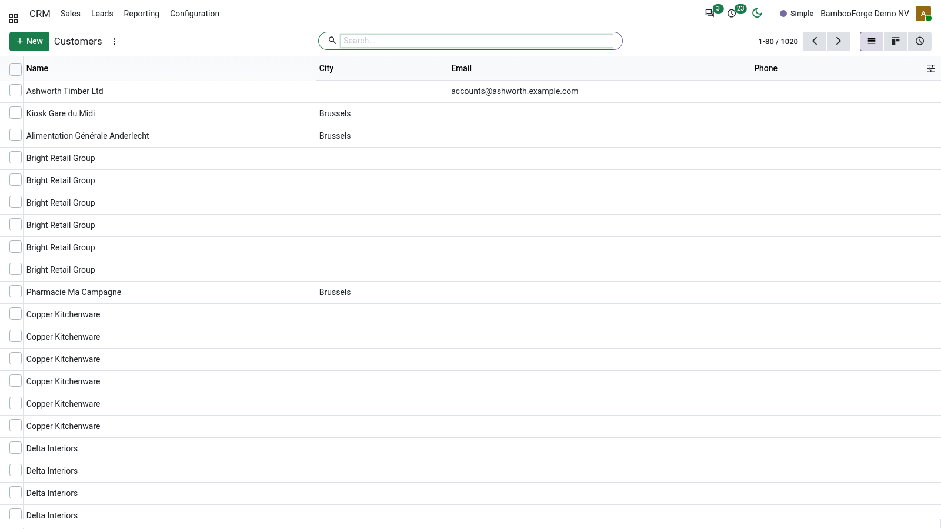Open the Configuration menu
This screenshot has height=529, width=941.
pyautogui.click(x=195, y=14)
